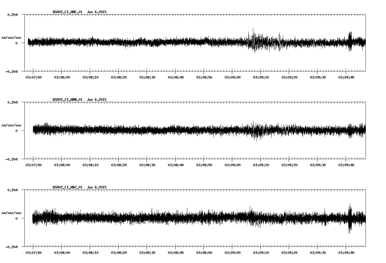The height and width of the screenshot is (263, 386).
Task: Click 03:08:10 time label under HNZ plot
Action: click(x=90, y=252)
